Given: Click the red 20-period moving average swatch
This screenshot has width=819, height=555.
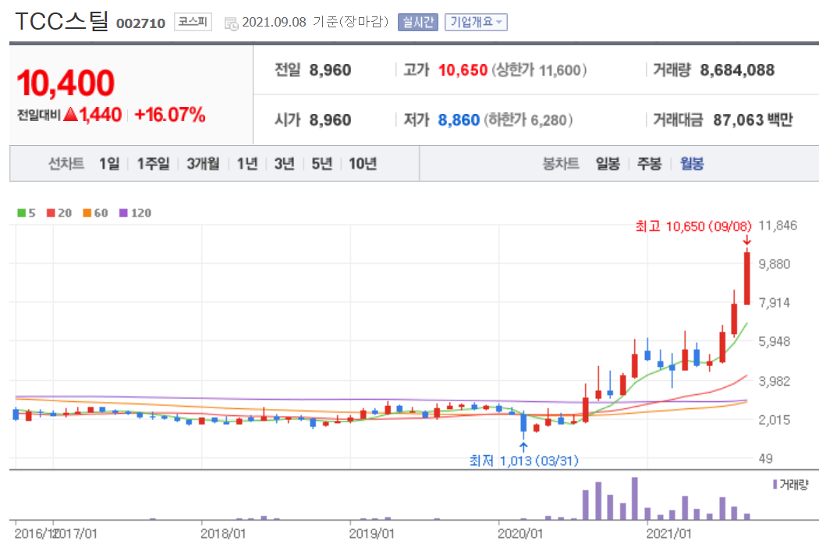Looking at the screenshot, I should [x=51, y=213].
